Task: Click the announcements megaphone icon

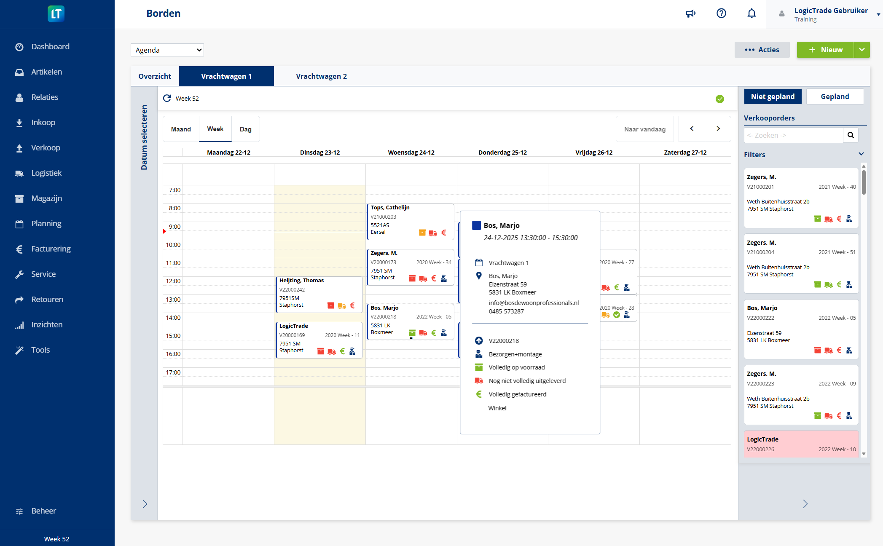Action: [x=690, y=13]
